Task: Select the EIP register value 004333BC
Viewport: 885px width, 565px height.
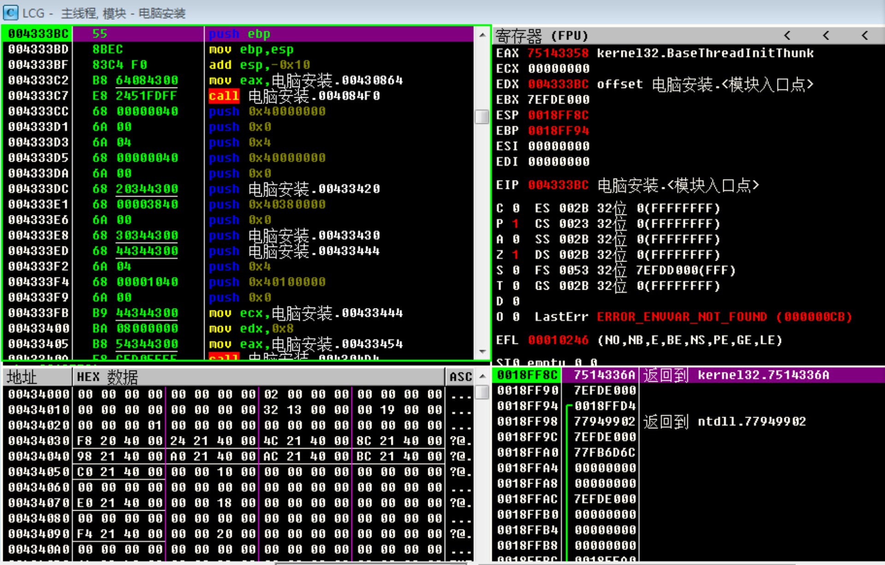Action: point(558,185)
